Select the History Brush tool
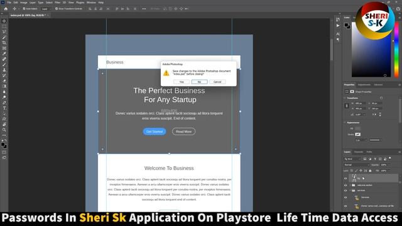 (4, 75)
